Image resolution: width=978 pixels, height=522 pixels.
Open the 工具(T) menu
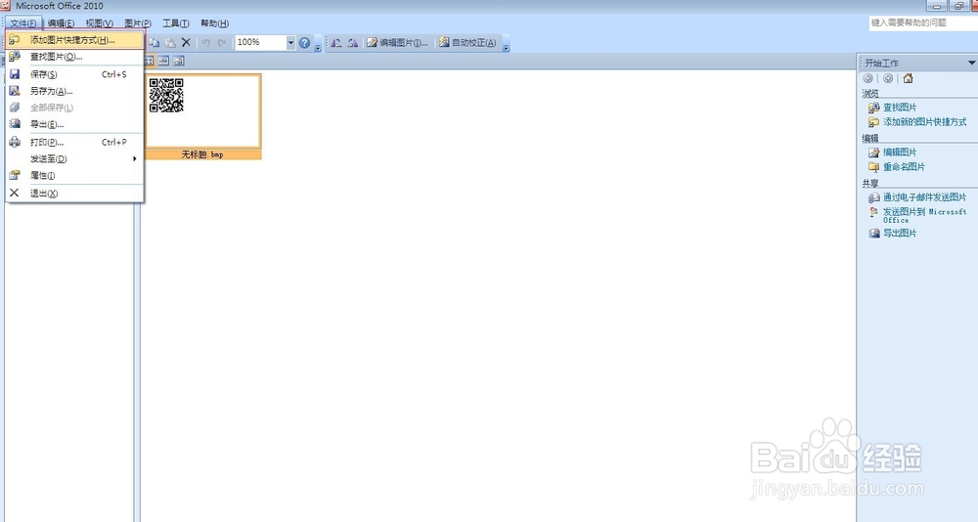click(176, 23)
